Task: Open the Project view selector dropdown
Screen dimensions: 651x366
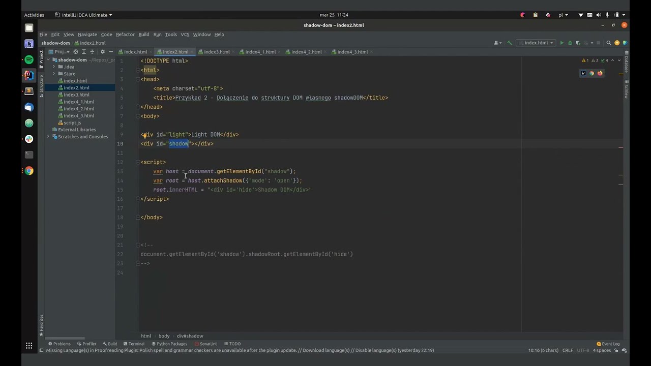Action: pyautogui.click(x=58, y=52)
